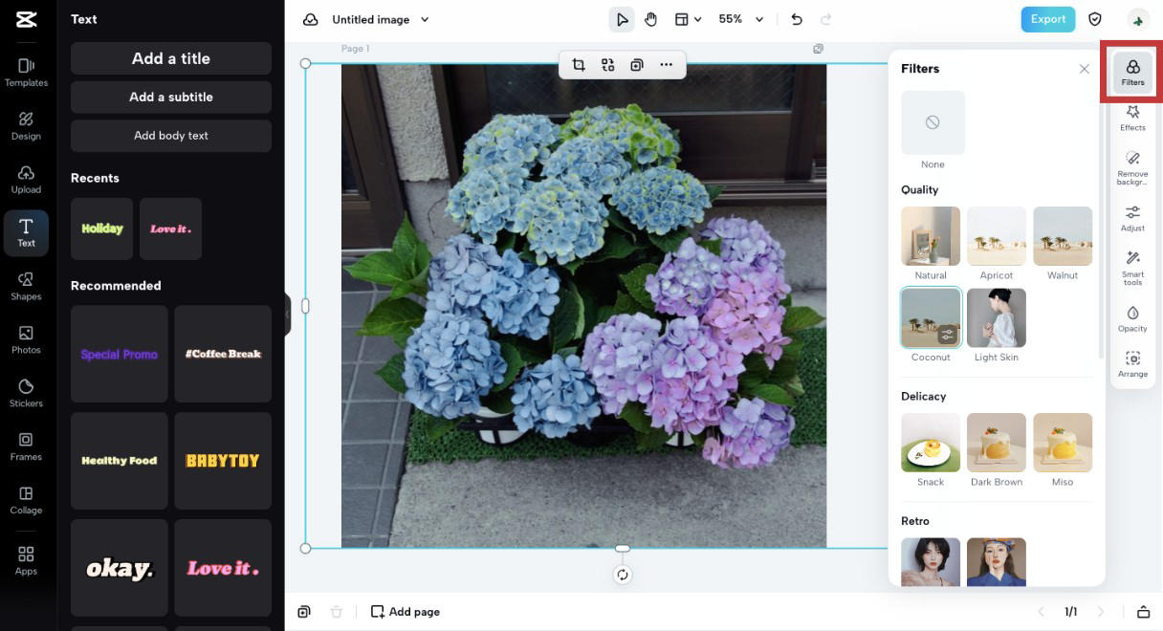This screenshot has width=1163, height=631.
Task: Open the Untitled image name dropdown
Action: point(381,19)
